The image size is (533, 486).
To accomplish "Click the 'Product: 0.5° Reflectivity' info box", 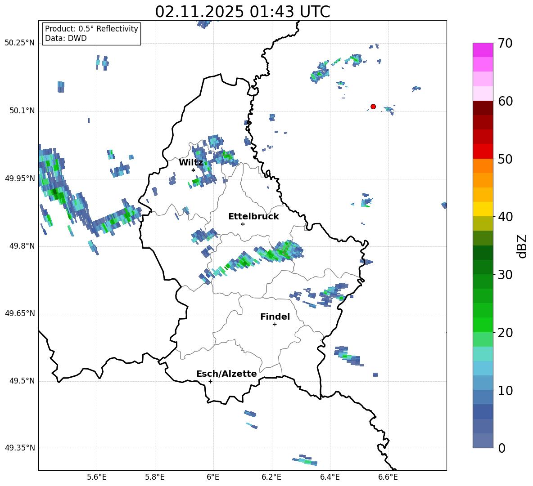I will [x=91, y=34].
